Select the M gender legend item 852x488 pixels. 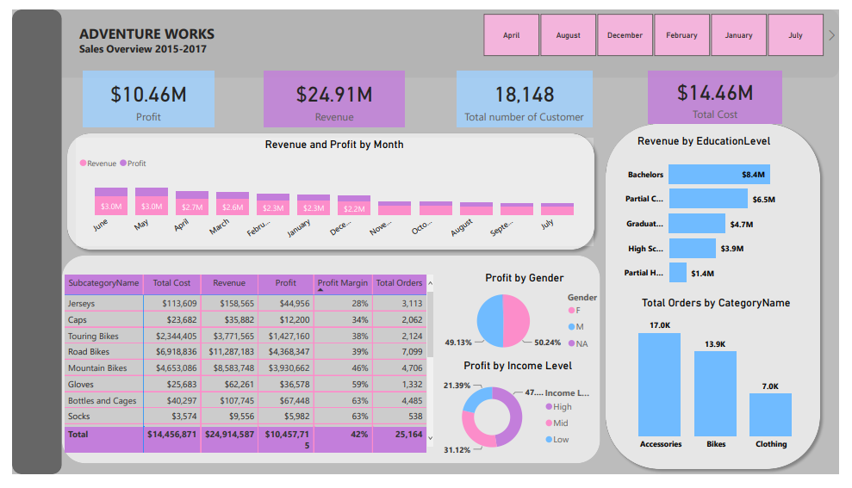pyautogui.click(x=570, y=327)
